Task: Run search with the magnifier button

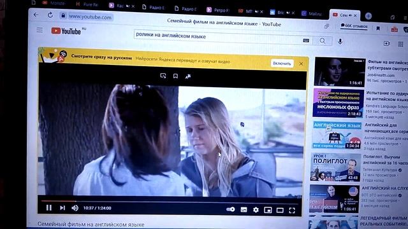Action: pyautogui.click(x=323, y=41)
